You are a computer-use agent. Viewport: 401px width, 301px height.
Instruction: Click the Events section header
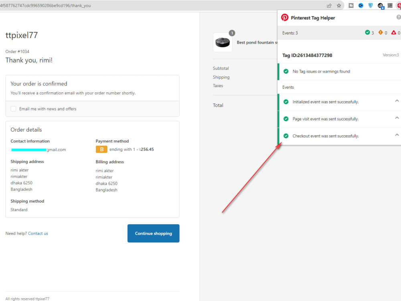point(287,87)
